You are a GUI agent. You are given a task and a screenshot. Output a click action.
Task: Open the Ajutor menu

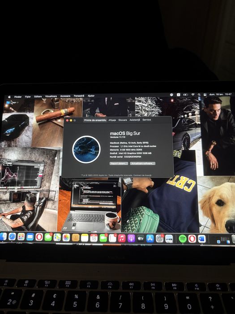pyautogui.click(x=91, y=96)
